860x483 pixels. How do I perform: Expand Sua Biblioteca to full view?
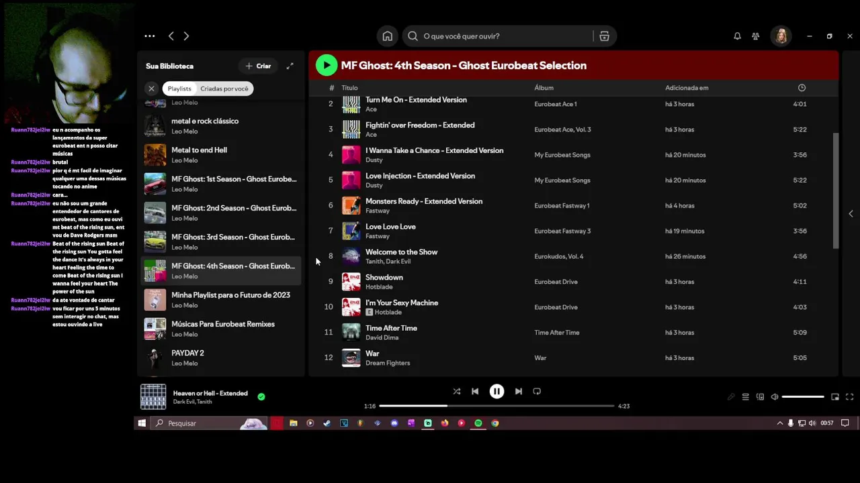(290, 66)
